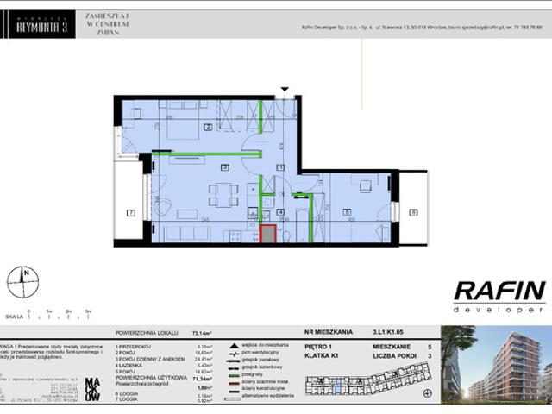Click 'MIESZKANIE' label next to 5
Image resolution: width=552 pixels, height=414 pixels.
click(x=392, y=347)
